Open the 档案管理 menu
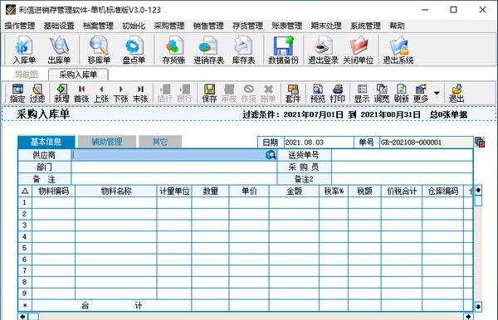This screenshot has width=498, height=320. 98,26
